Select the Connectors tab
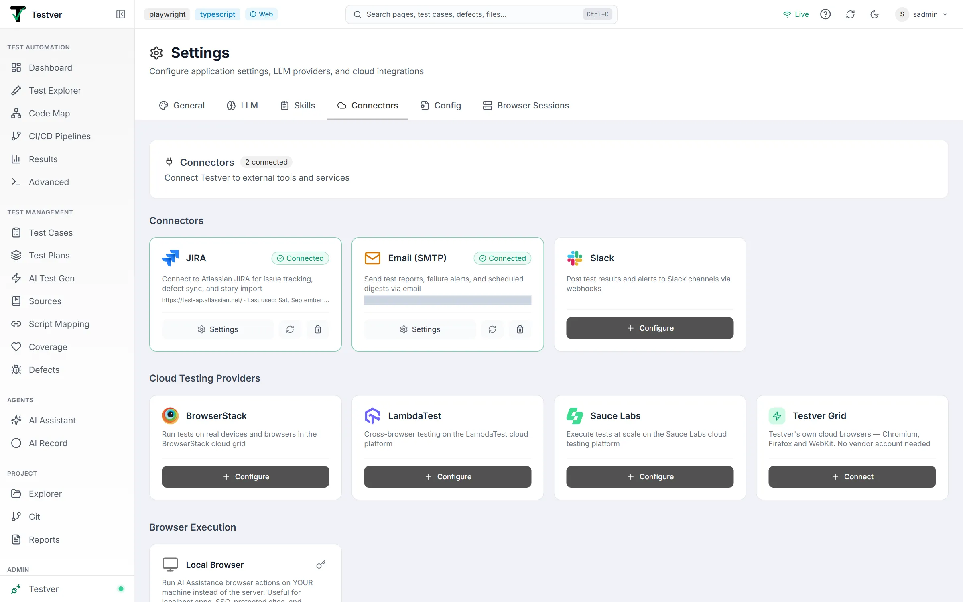The width and height of the screenshot is (963, 602). 368,106
